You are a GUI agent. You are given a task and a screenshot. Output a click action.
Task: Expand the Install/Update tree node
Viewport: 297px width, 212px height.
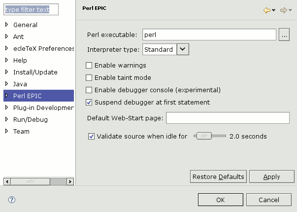point(6,72)
